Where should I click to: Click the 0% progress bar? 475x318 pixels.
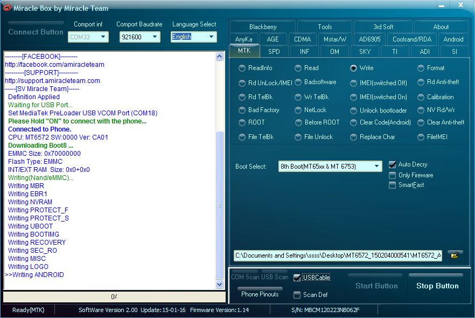click(x=114, y=297)
